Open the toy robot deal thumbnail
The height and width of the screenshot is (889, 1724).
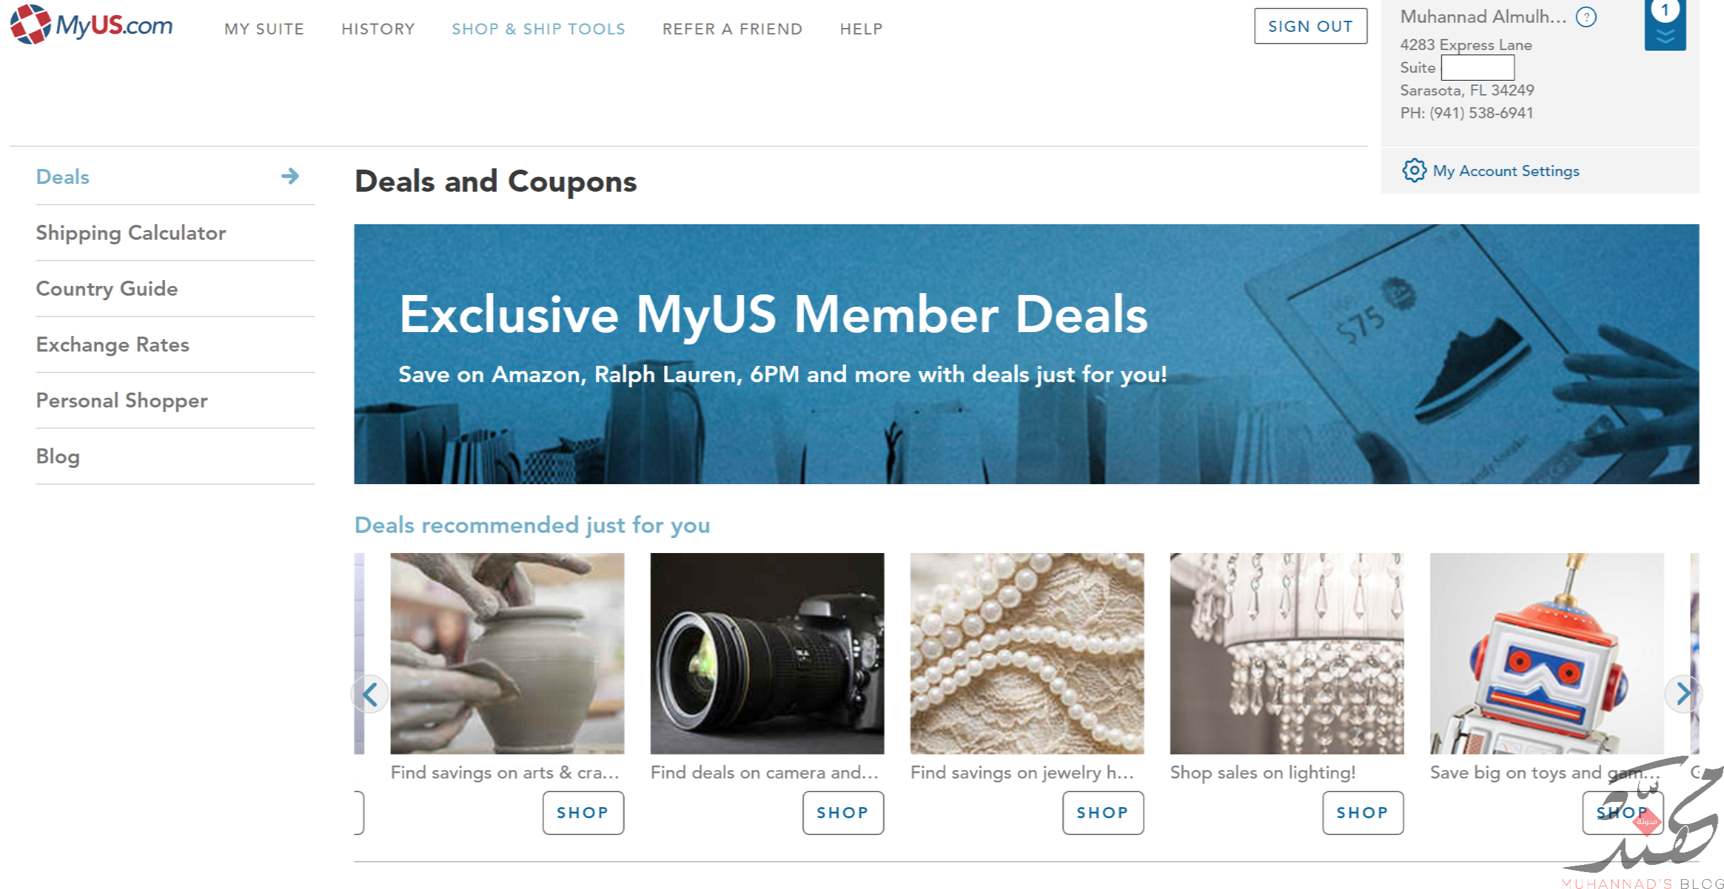[x=1546, y=652]
